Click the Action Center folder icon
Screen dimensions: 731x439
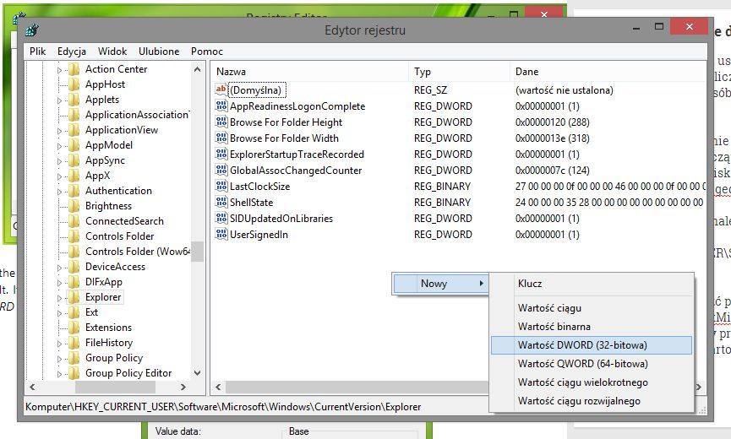click(74, 69)
